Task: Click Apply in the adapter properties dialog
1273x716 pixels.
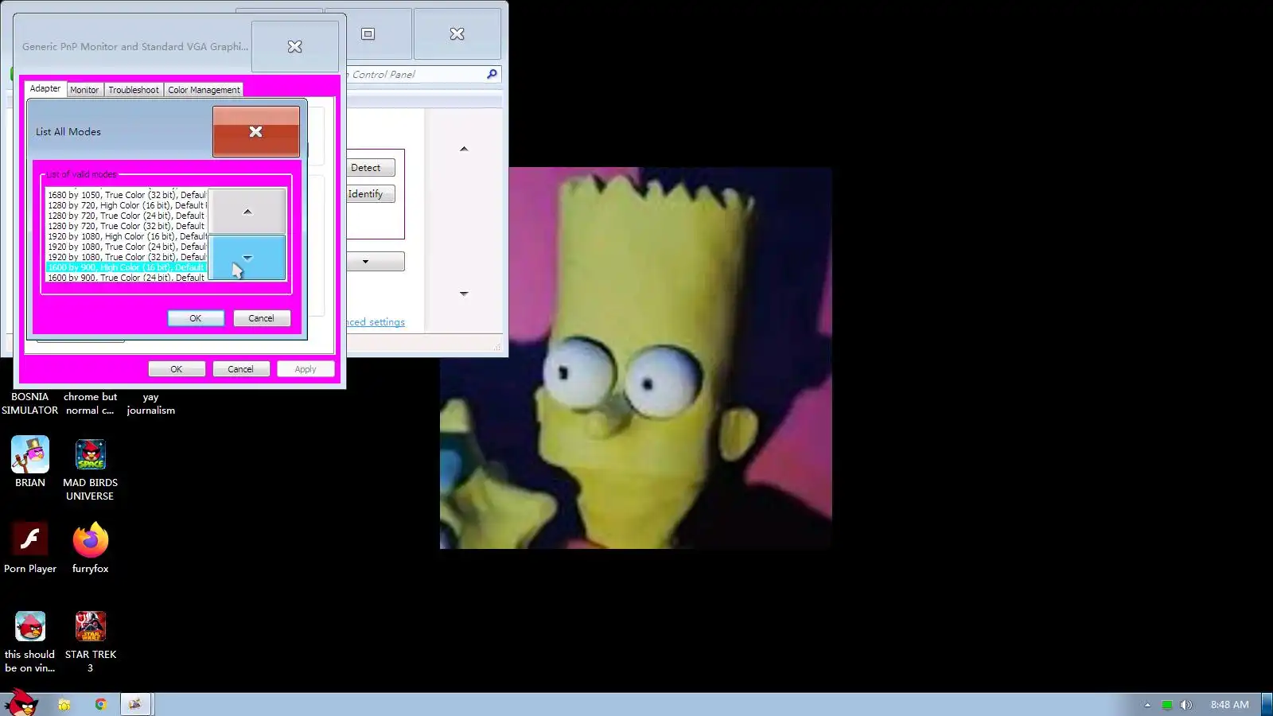Action: (x=306, y=369)
